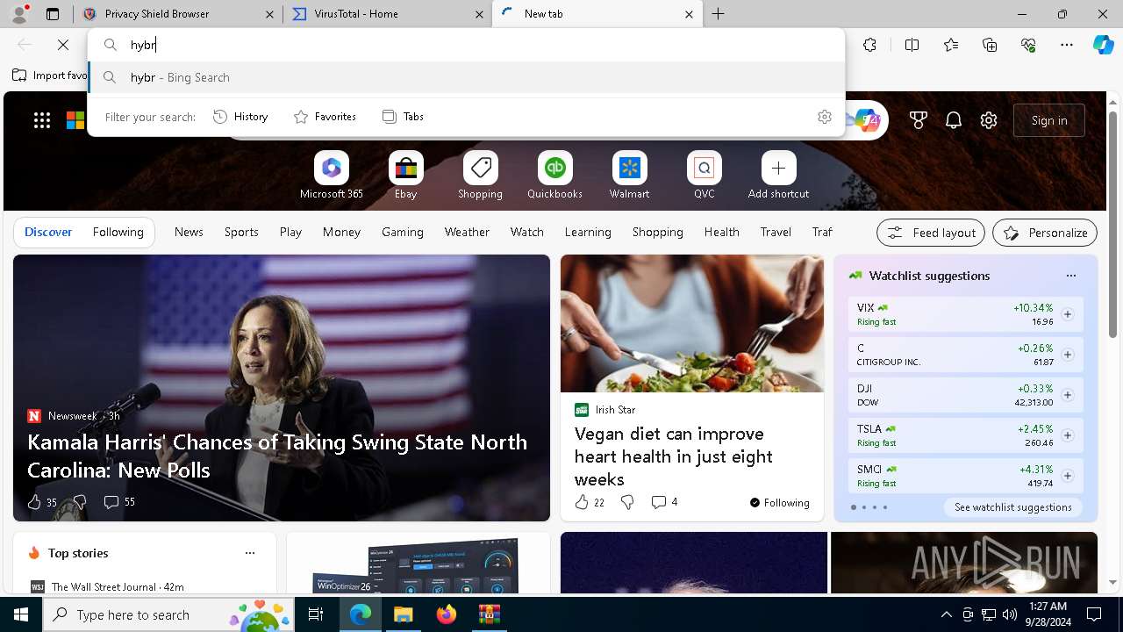Image resolution: width=1123 pixels, height=632 pixels.
Task: Click the Personalize button
Action: (1045, 233)
